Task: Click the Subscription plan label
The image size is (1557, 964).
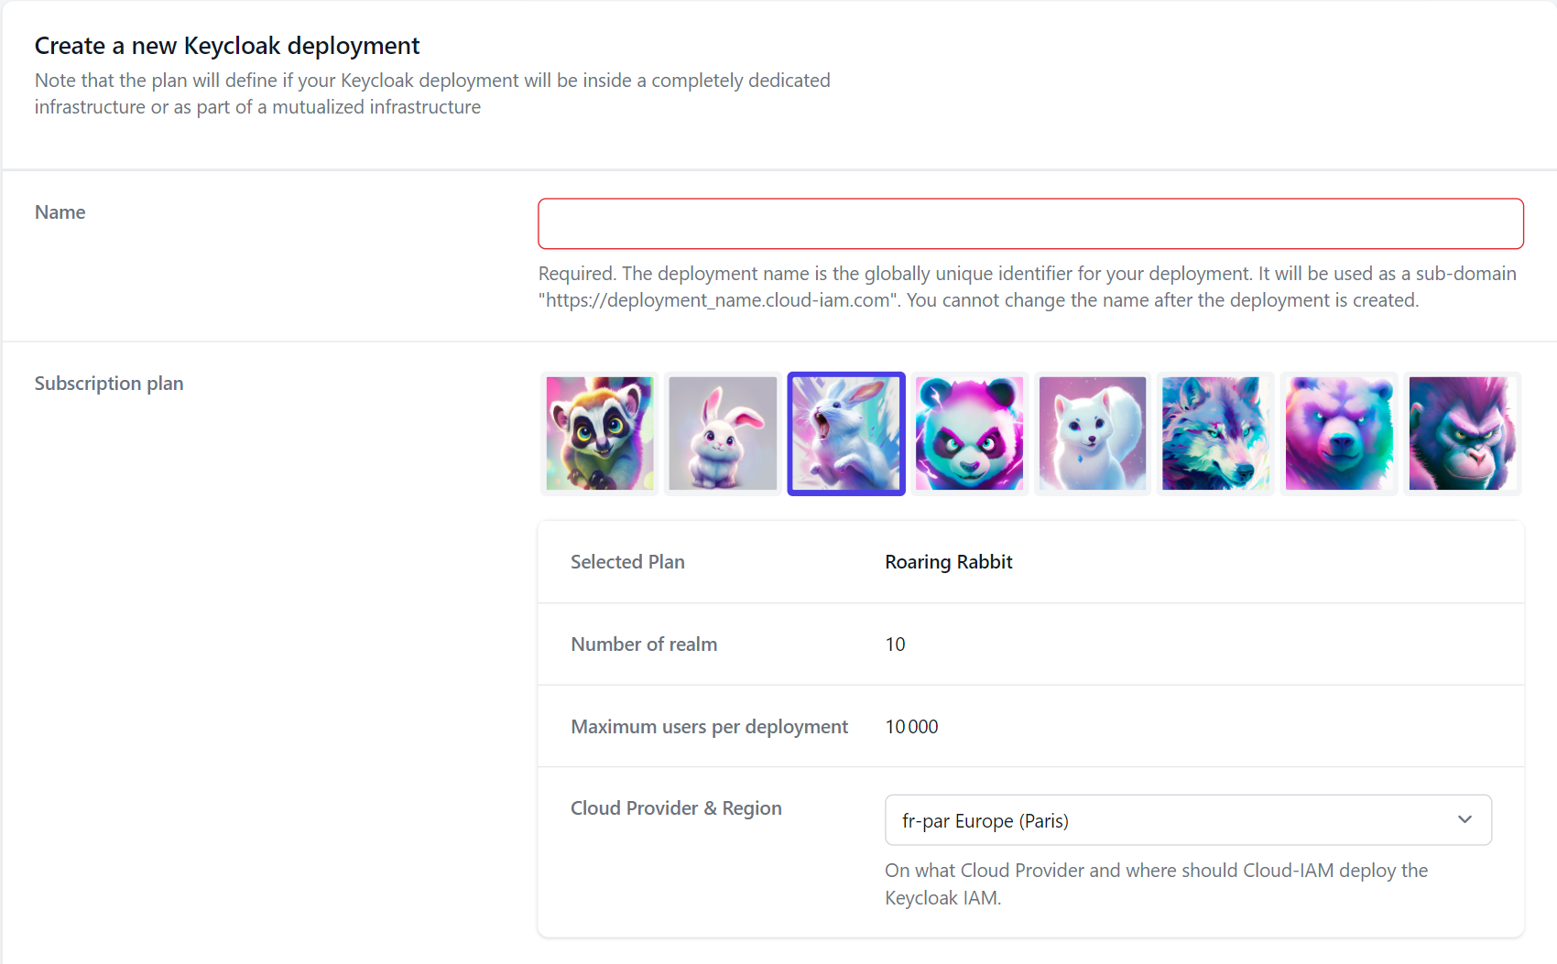Action: click(x=109, y=384)
